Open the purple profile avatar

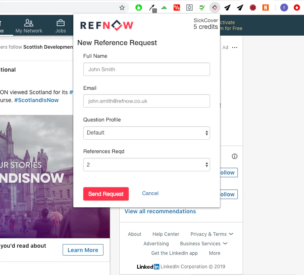pyautogui.click(x=284, y=8)
